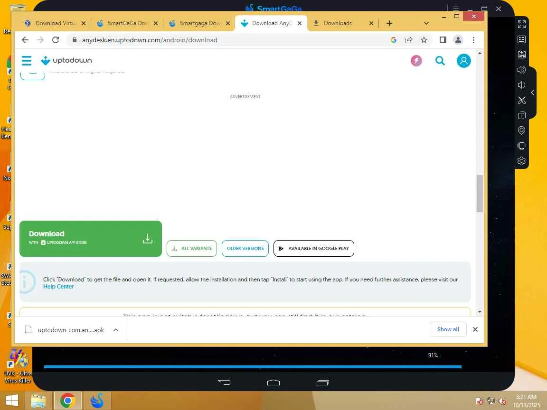Image resolution: width=547 pixels, height=410 pixels.
Task: Click the Uptodown logo
Action: click(x=66, y=60)
